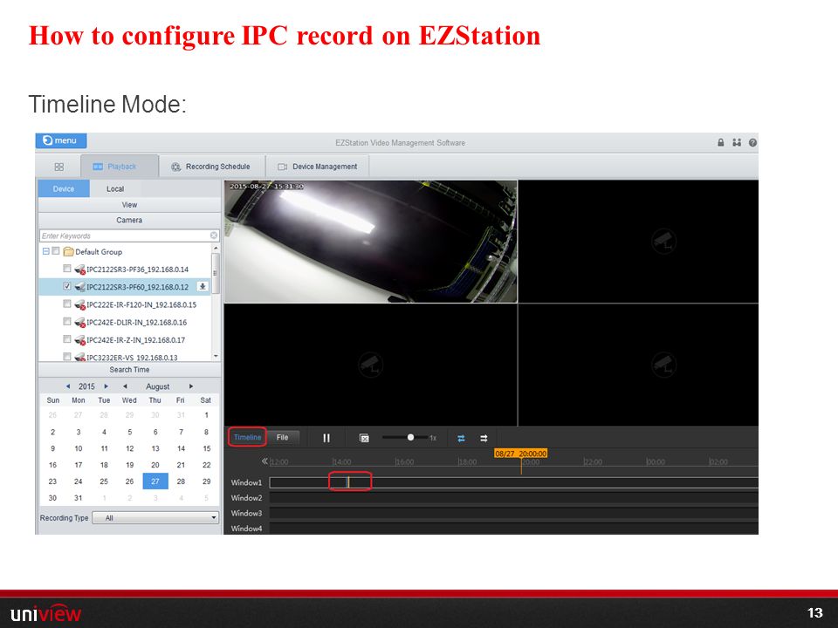
Task: Switch to the Playback tab
Action: [x=120, y=167]
